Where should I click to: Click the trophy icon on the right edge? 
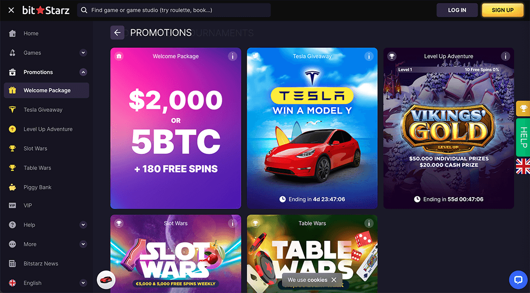point(523,108)
